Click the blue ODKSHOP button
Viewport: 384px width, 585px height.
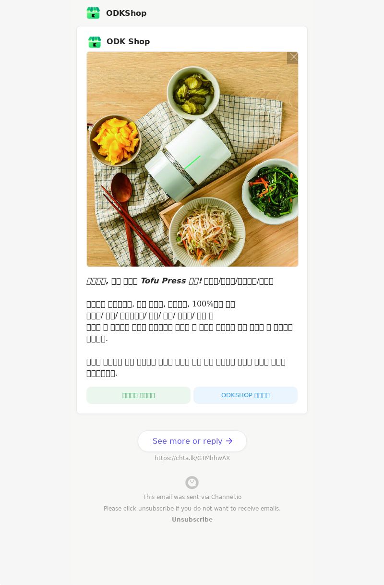click(245, 395)
